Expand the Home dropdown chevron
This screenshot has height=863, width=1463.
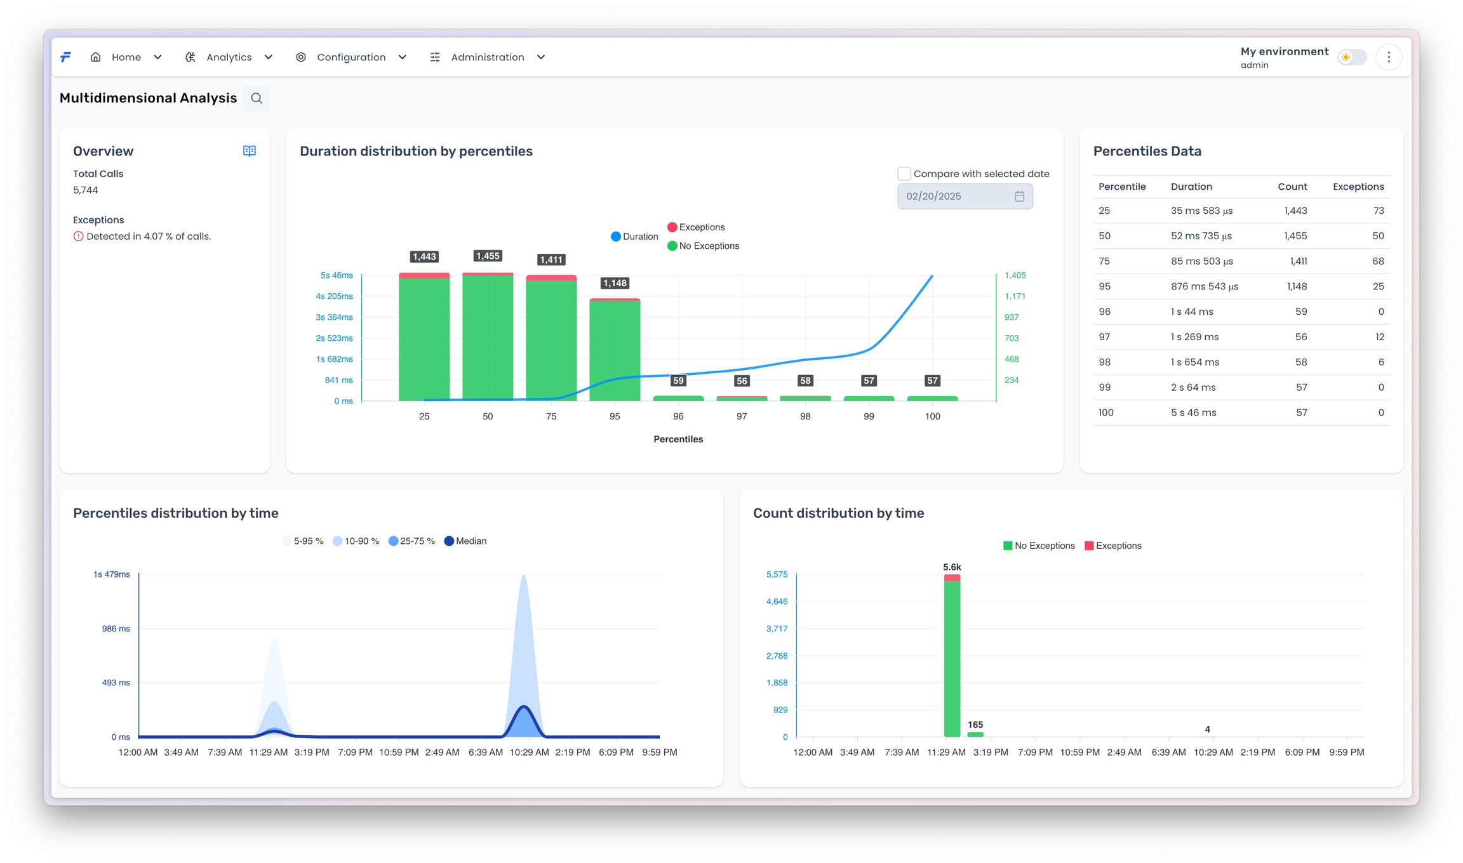point(157,57)
